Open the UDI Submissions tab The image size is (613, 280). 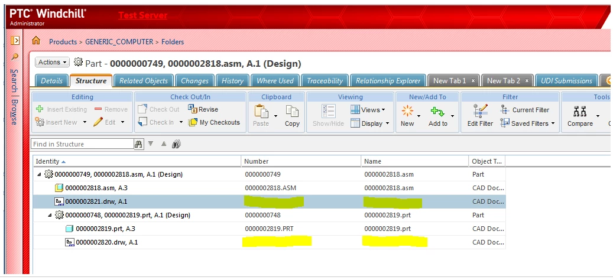tap(566, 81)
